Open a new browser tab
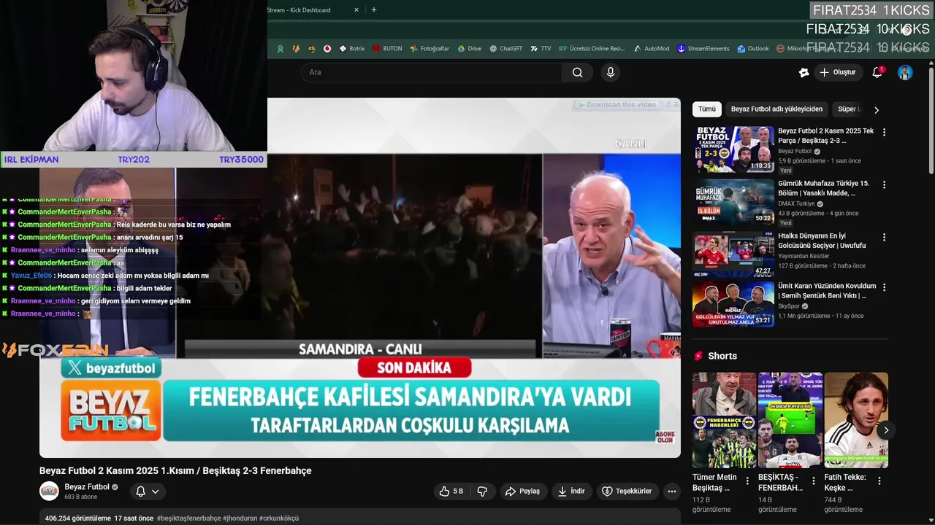This screenshot has width=935, height=525. click(x=373, y=10)
